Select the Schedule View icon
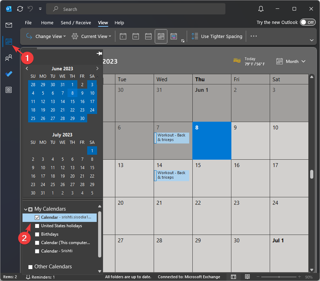The height and width of the screenshot is (281, 320). click(x=173, y=36)
